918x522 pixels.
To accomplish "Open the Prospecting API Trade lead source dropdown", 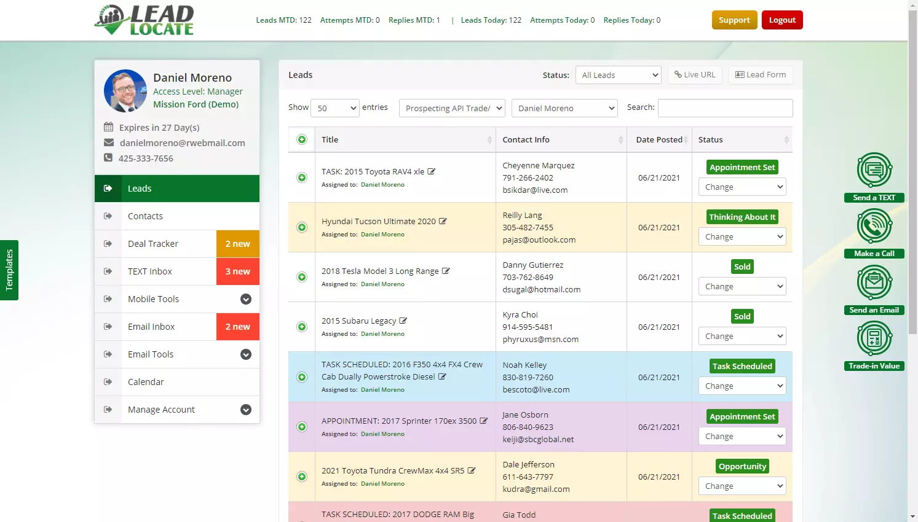I will pyautogui.click(x=452, y=108).
